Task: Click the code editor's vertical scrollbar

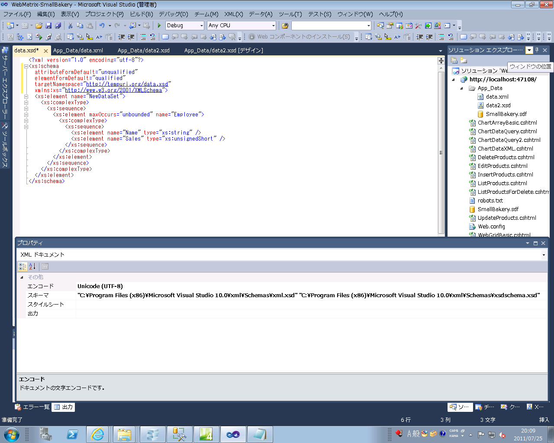Action: (441, 151)
